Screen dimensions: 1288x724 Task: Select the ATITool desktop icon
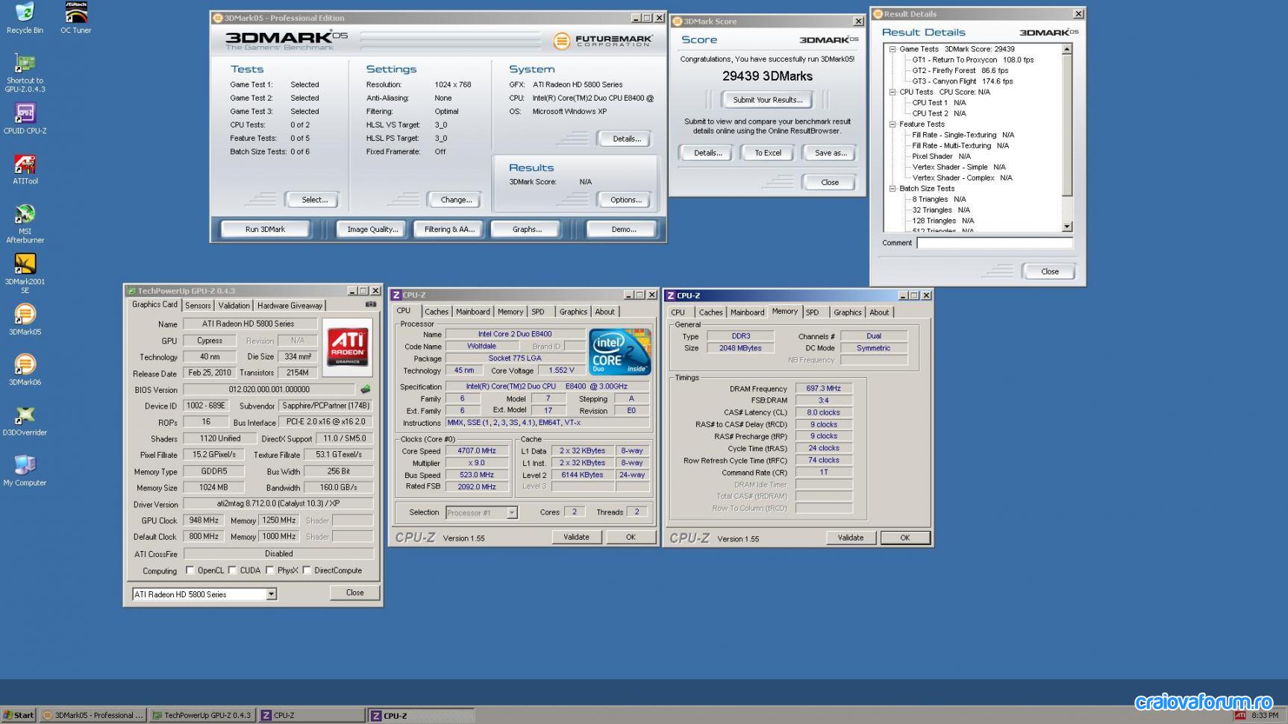(25, 169)
